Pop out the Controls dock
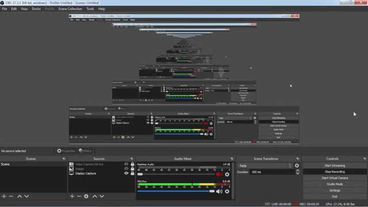 point(365,159)
